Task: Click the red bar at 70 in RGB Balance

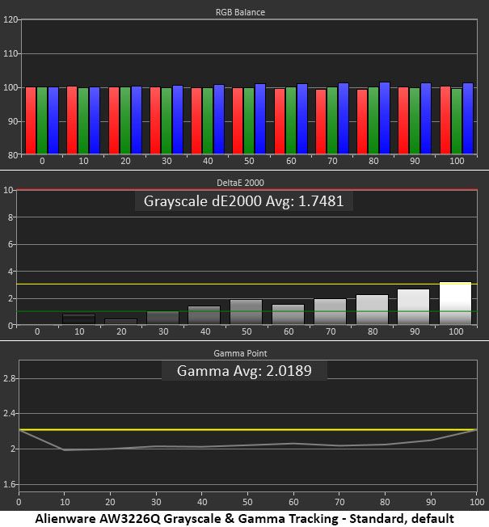Action: click(x=321, y=122)
